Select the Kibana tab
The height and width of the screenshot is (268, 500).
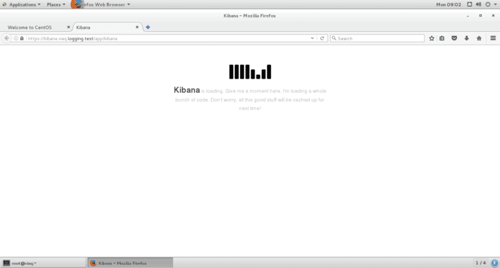107,27
